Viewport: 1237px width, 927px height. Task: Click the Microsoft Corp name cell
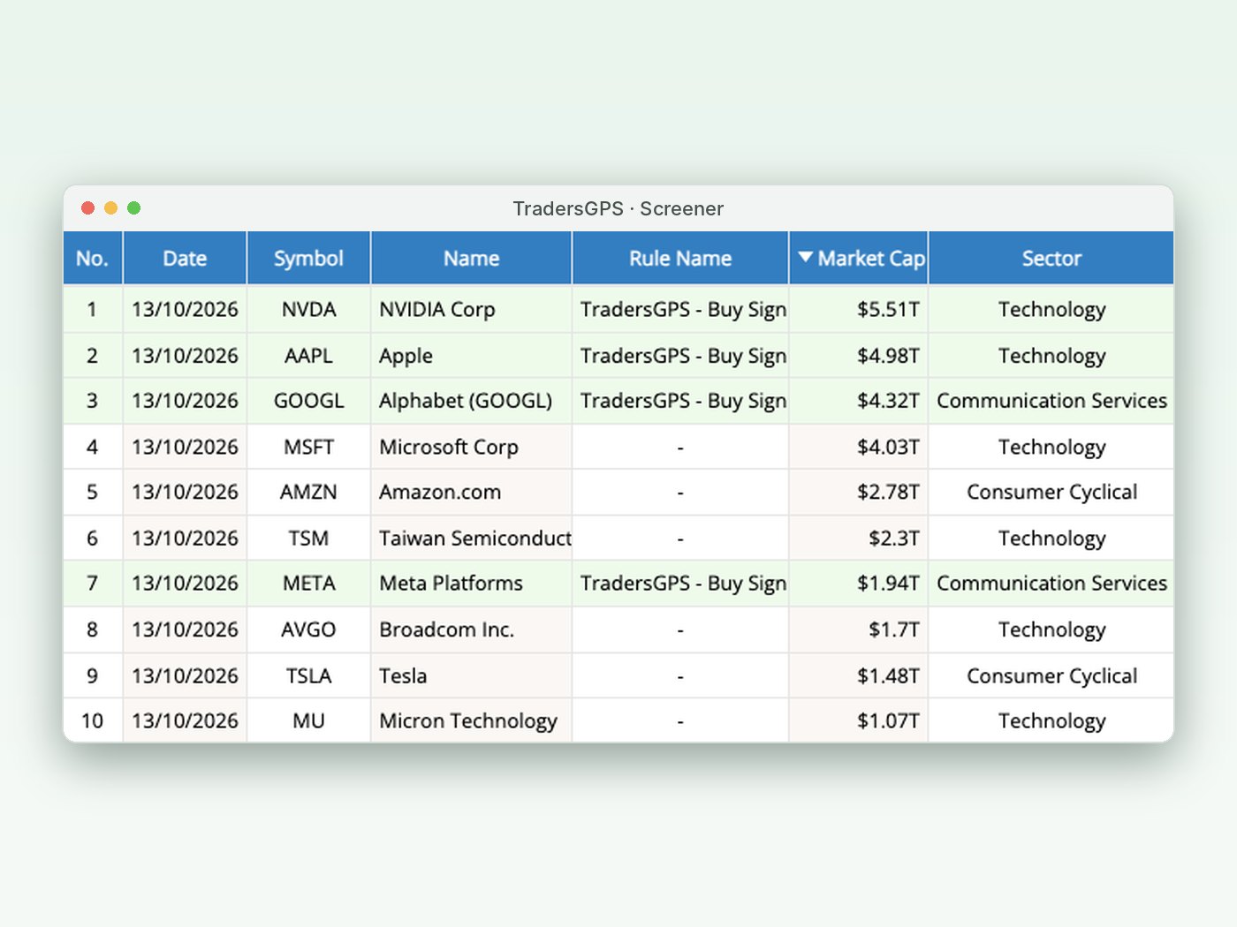[471, 447]
